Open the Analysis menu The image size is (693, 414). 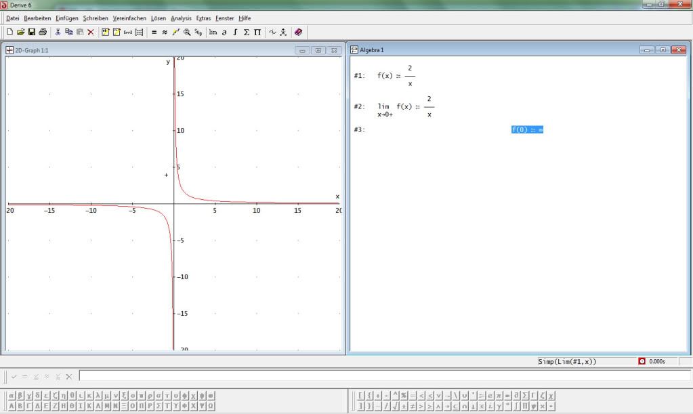(181, 18)
